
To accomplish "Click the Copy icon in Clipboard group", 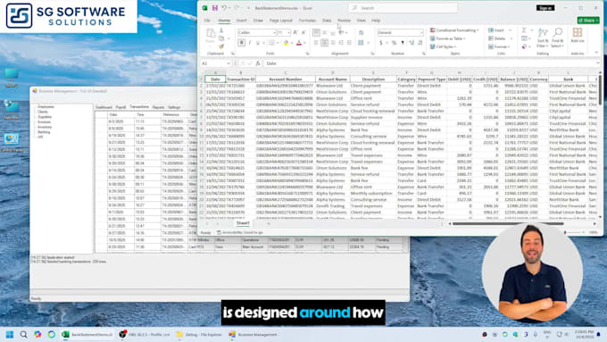I will 221,38.
